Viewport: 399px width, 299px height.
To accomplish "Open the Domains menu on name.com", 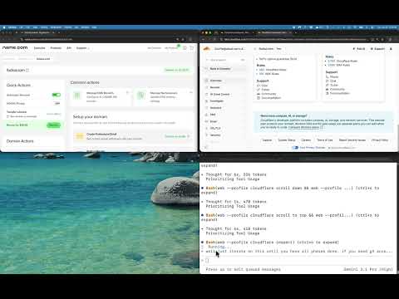I will (39, 48).
